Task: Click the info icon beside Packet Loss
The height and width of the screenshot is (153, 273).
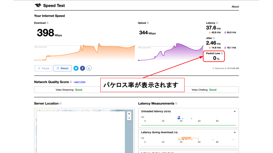Action: point(222,53)
